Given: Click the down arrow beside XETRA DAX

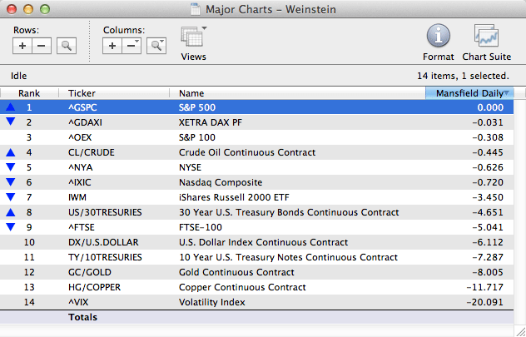Looking at the screenshot, I should point(10,122).
